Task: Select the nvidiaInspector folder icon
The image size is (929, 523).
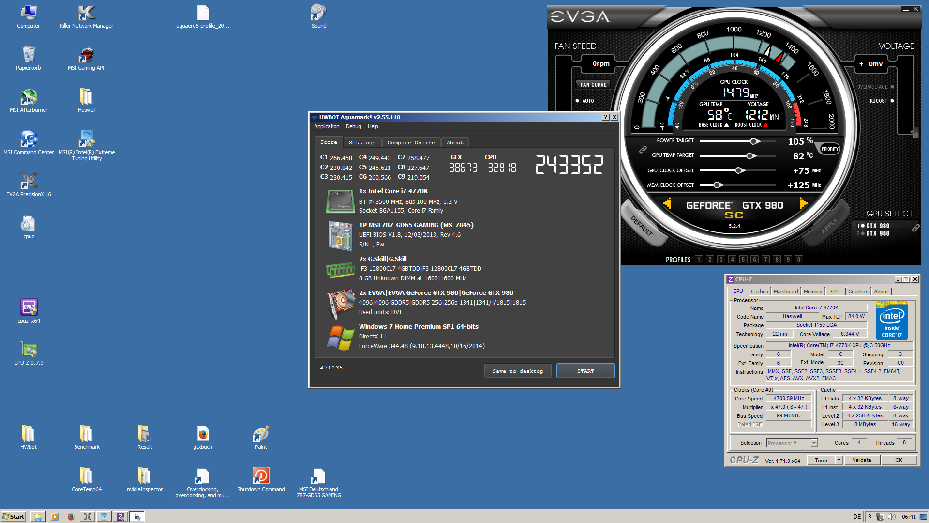Action: (145, 480)
